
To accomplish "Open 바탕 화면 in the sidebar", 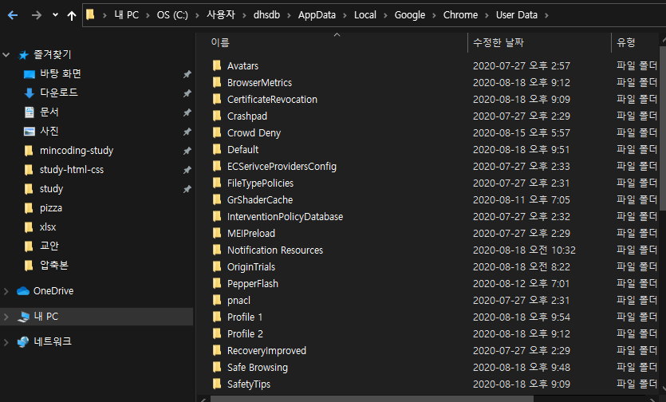I will [61, 73].
